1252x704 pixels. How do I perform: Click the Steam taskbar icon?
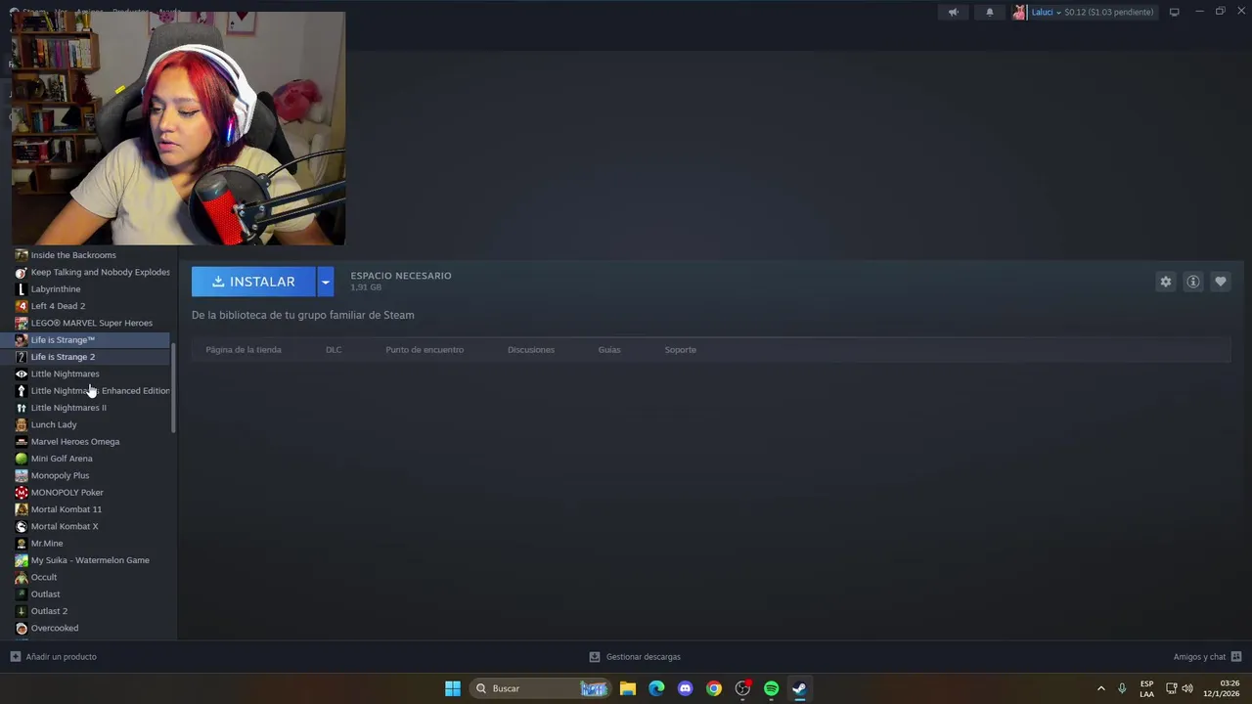coord(799,688)
